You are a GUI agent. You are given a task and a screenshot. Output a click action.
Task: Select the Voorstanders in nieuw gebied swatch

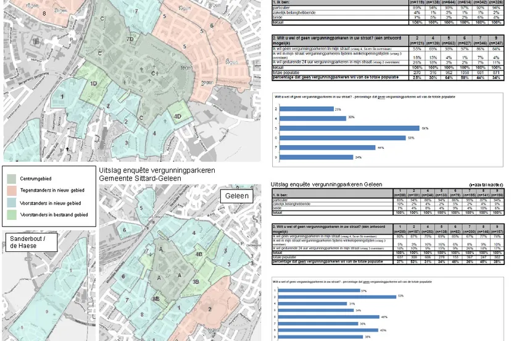click(x=12, y=203)
